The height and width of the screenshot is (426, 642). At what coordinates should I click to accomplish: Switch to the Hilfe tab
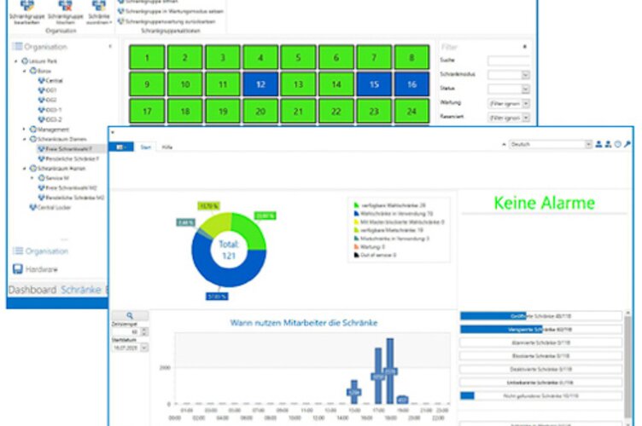click(x=167, y=147)
